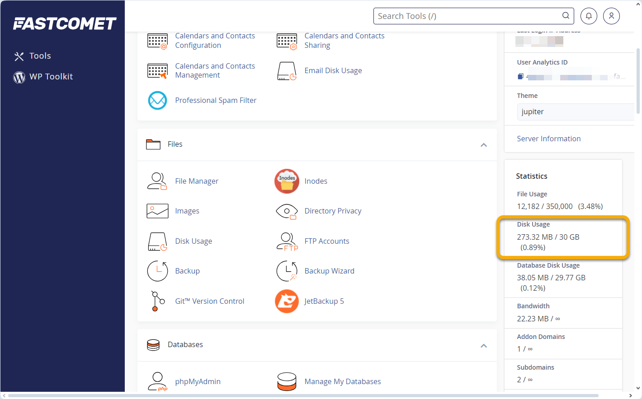Open the Backup link
This screenshot has height=399, width=642.
187,271
